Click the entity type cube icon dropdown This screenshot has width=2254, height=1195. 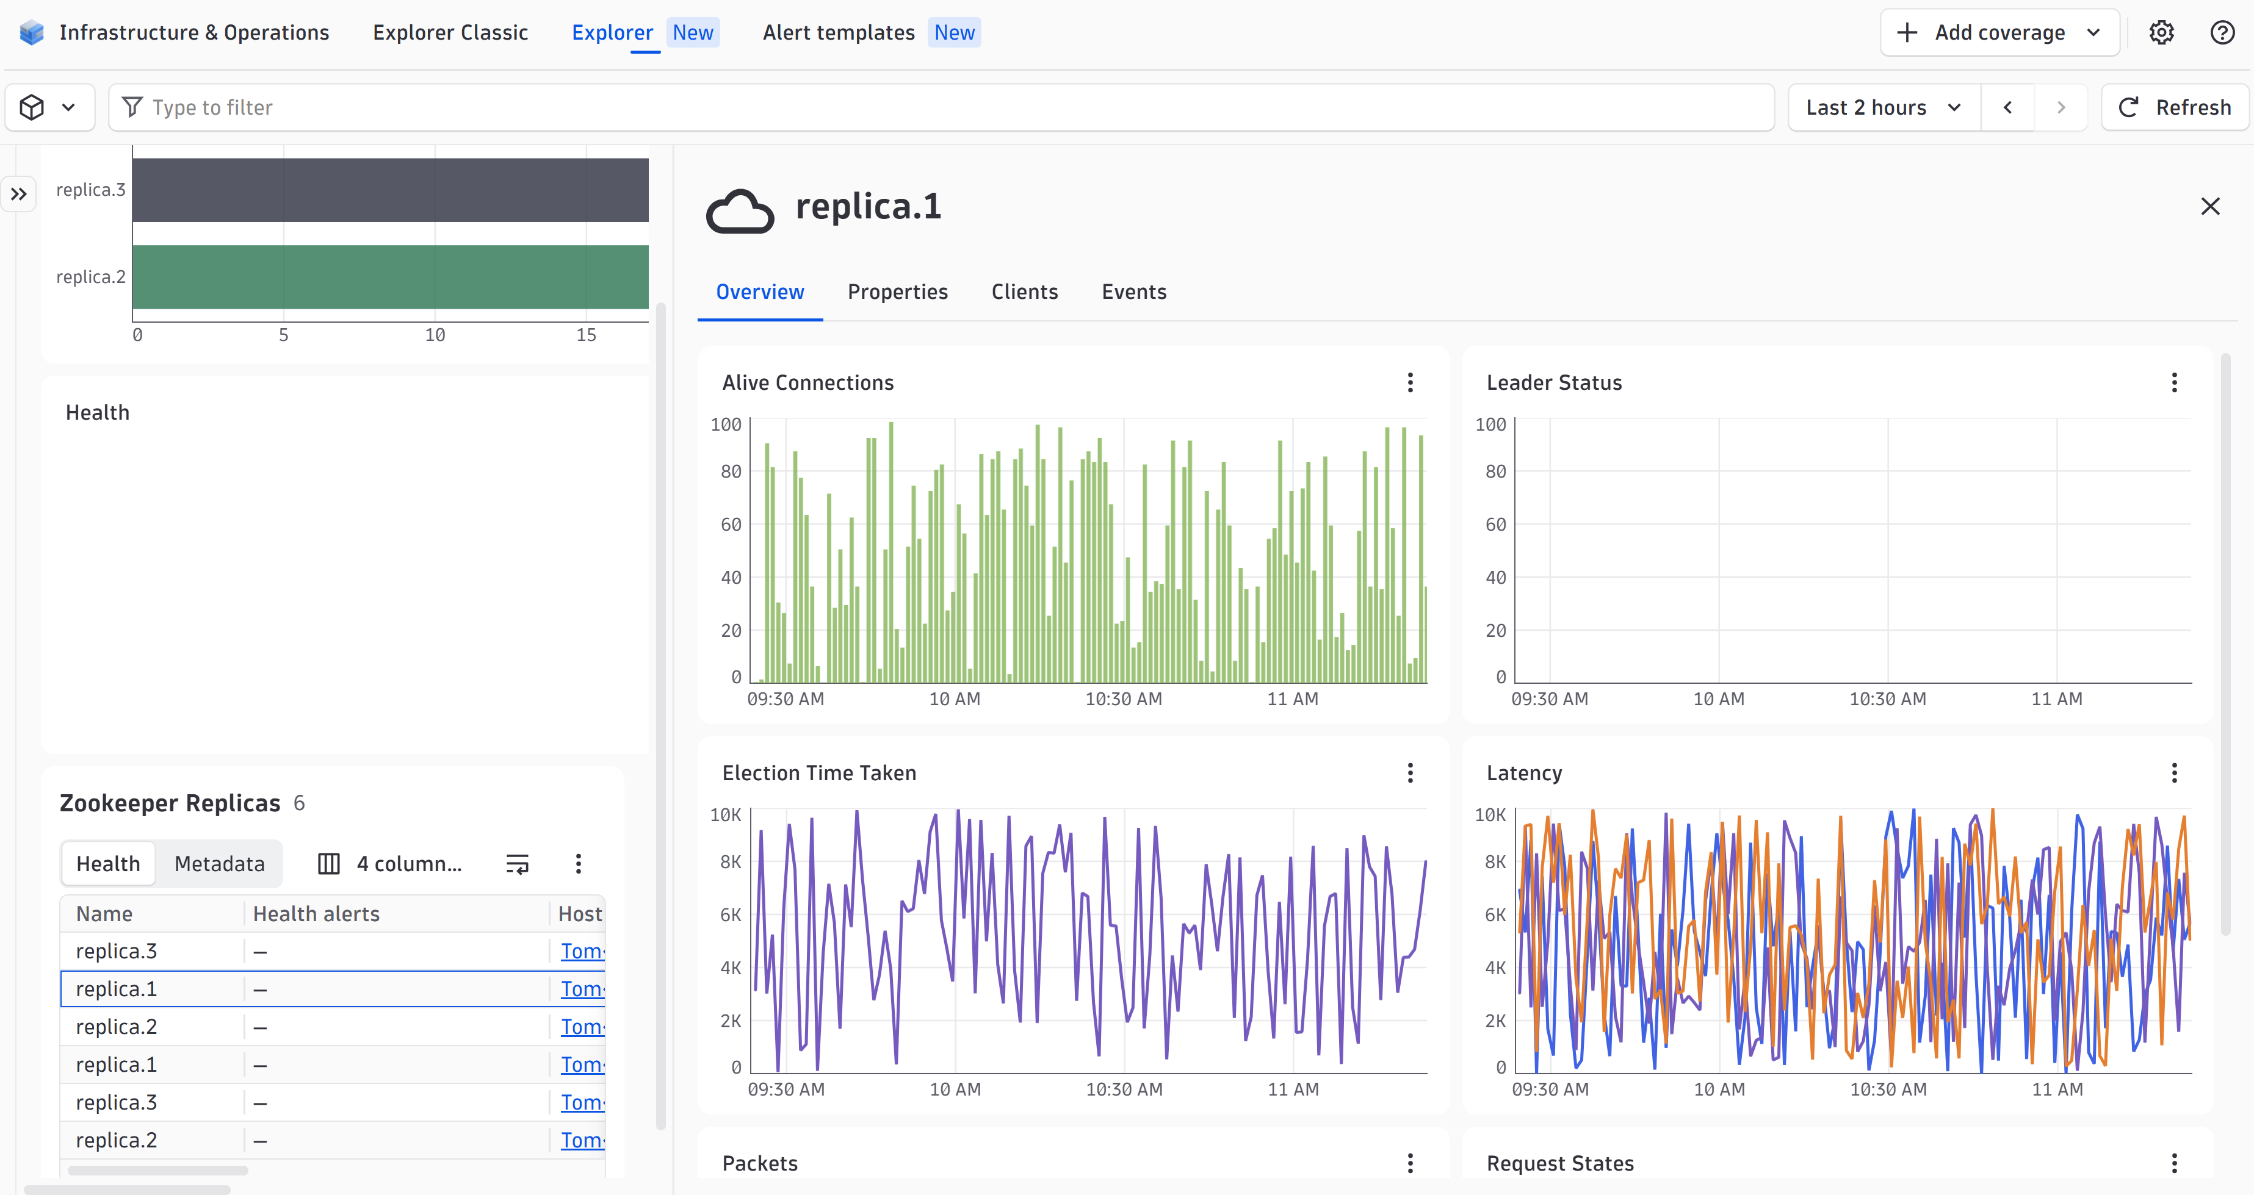[49, 107]
